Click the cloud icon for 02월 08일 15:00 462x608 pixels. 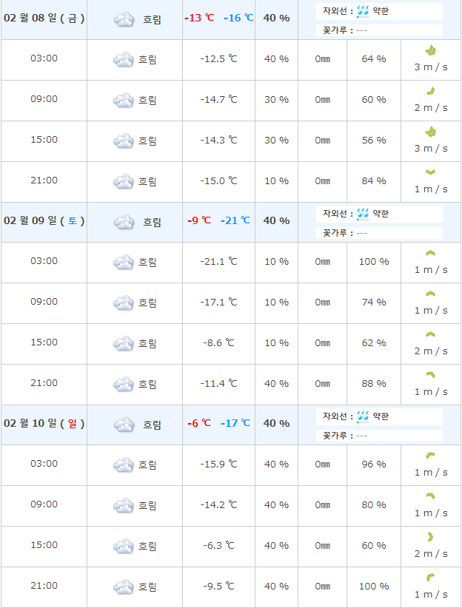click(123, 141)
